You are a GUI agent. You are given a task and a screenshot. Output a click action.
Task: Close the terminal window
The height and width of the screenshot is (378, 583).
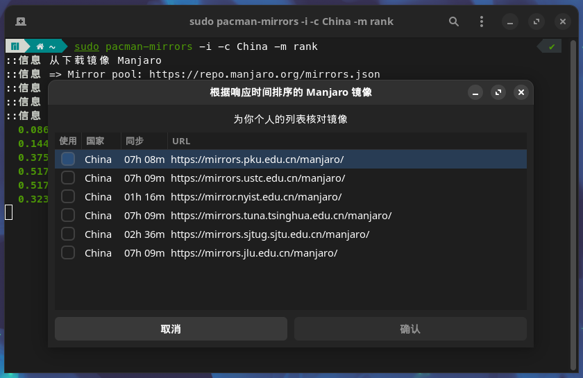click(563, 22)
